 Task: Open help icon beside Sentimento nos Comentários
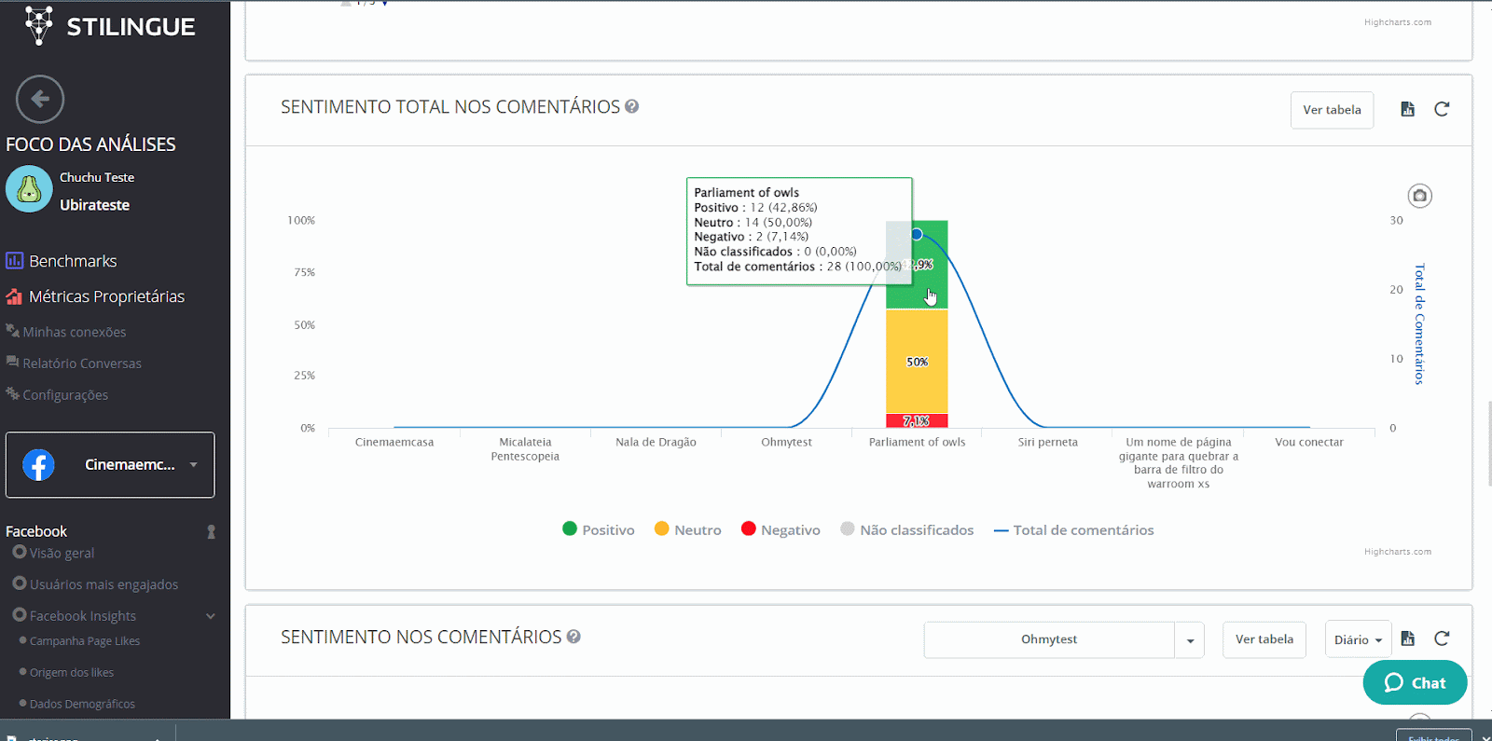pyautogui.click(x=573, y=637)
